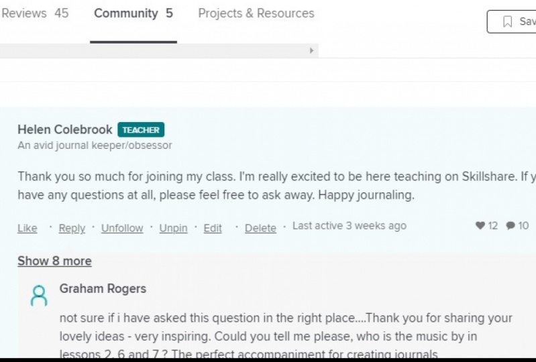
Task: Edit the pinned discussion post
Action: point(213,228)
